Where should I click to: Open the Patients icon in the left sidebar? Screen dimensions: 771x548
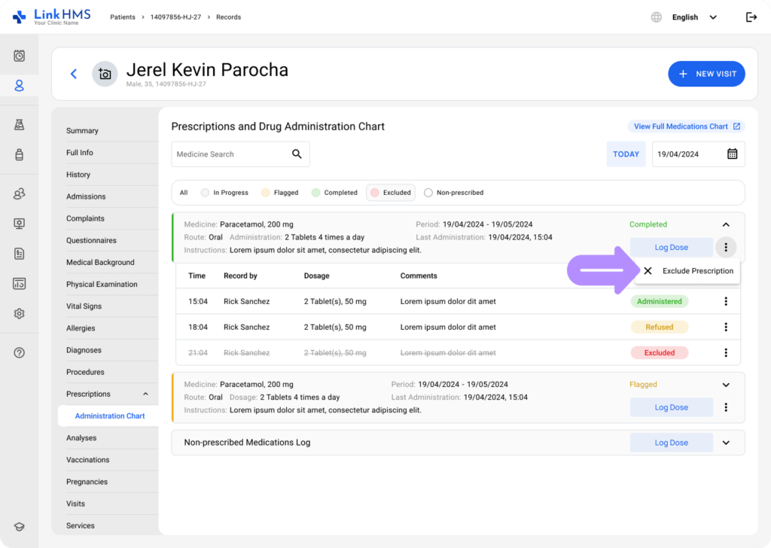pyautogui.click(x=20, y=86)
